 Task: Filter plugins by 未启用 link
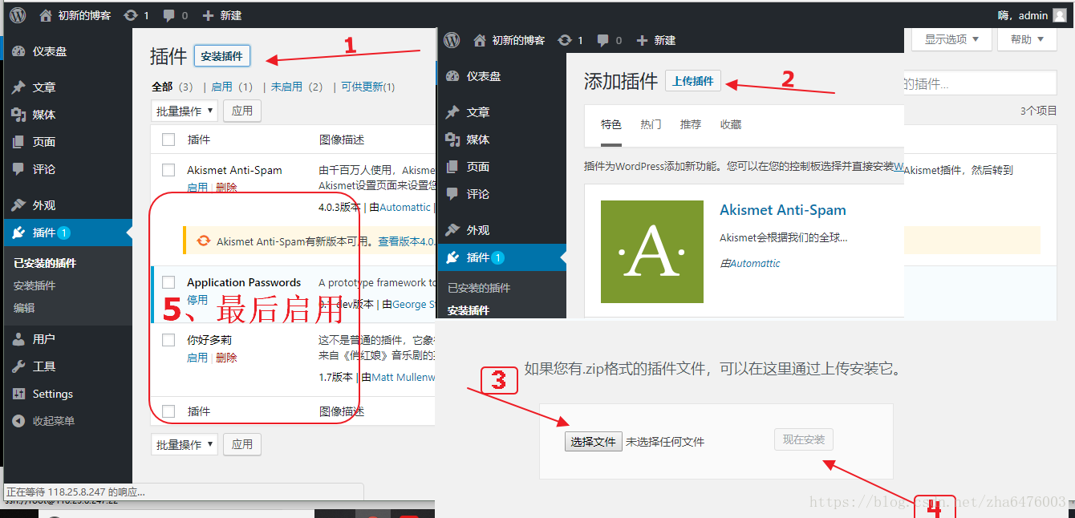pos(286,87)
